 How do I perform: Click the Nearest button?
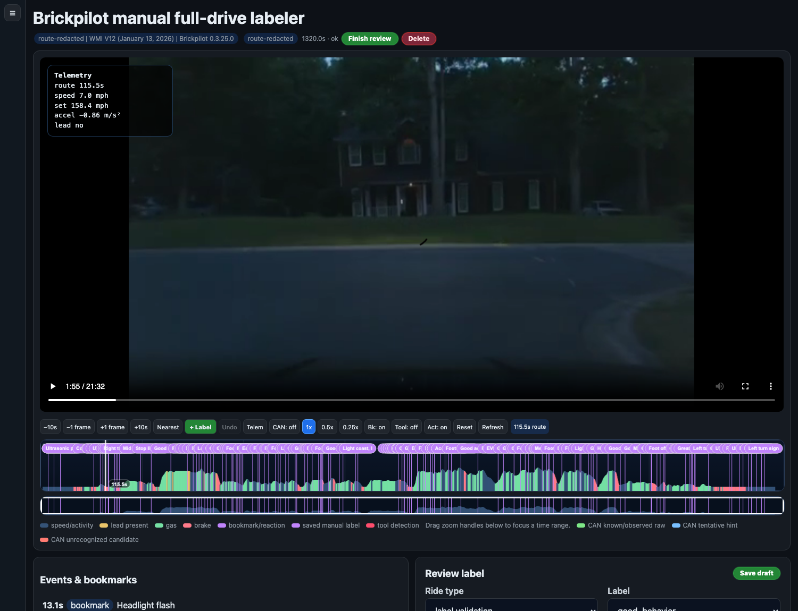[168, 427]
